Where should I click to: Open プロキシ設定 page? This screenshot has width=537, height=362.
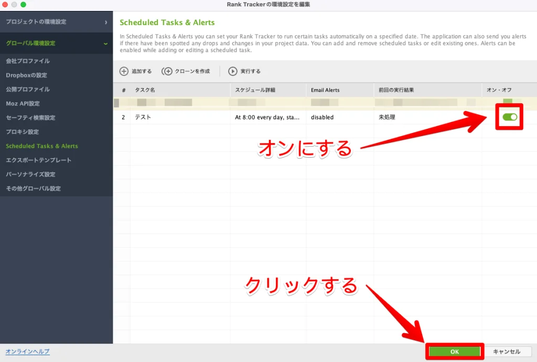[22, 131]
